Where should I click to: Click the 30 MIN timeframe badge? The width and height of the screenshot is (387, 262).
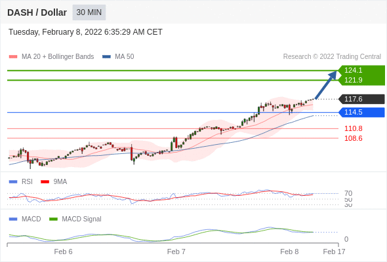89,12
